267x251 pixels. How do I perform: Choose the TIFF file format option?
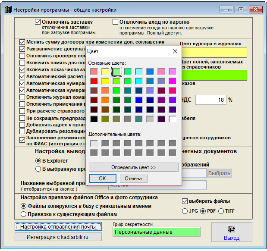click(x=221, y=211)
